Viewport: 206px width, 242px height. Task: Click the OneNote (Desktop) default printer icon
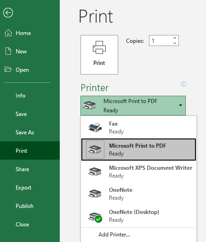click(95, 217)
